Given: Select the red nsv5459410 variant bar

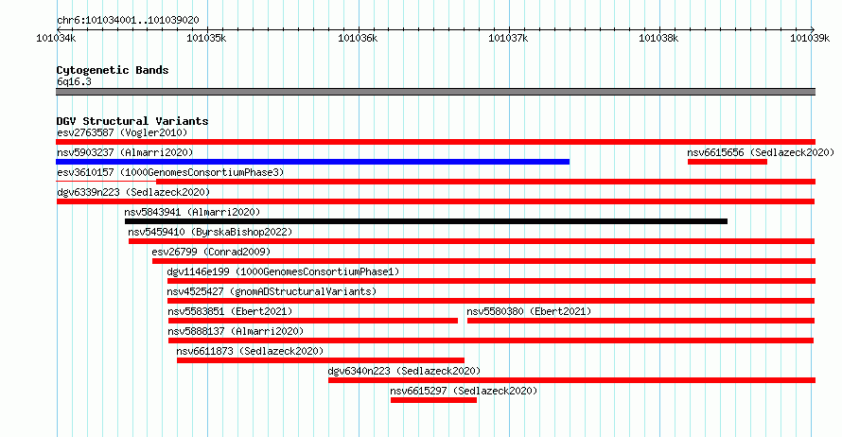Looking at the screenshot, I should tap(471, 241).
